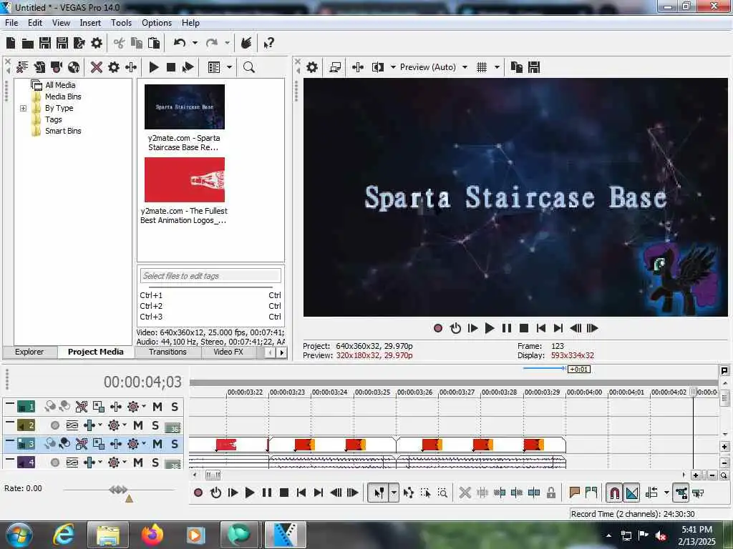733x549 pixels.
Task: Pause playback under video preview
Action: coord(507,328)
